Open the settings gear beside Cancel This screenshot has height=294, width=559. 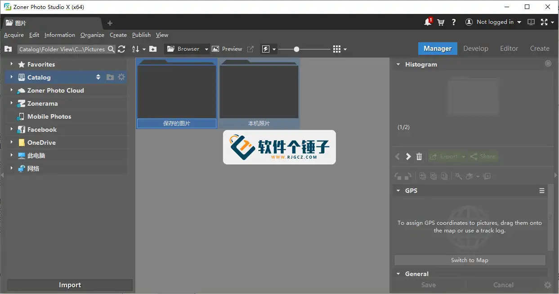(547, 285)
